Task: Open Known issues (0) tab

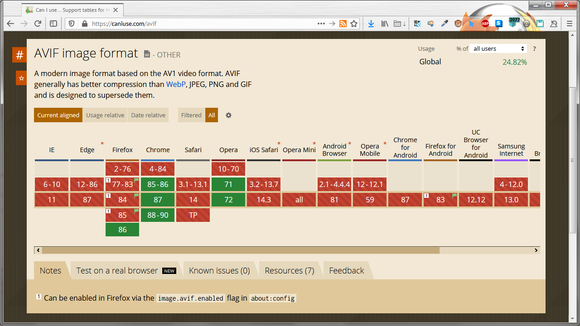Action: click(219, 270)
